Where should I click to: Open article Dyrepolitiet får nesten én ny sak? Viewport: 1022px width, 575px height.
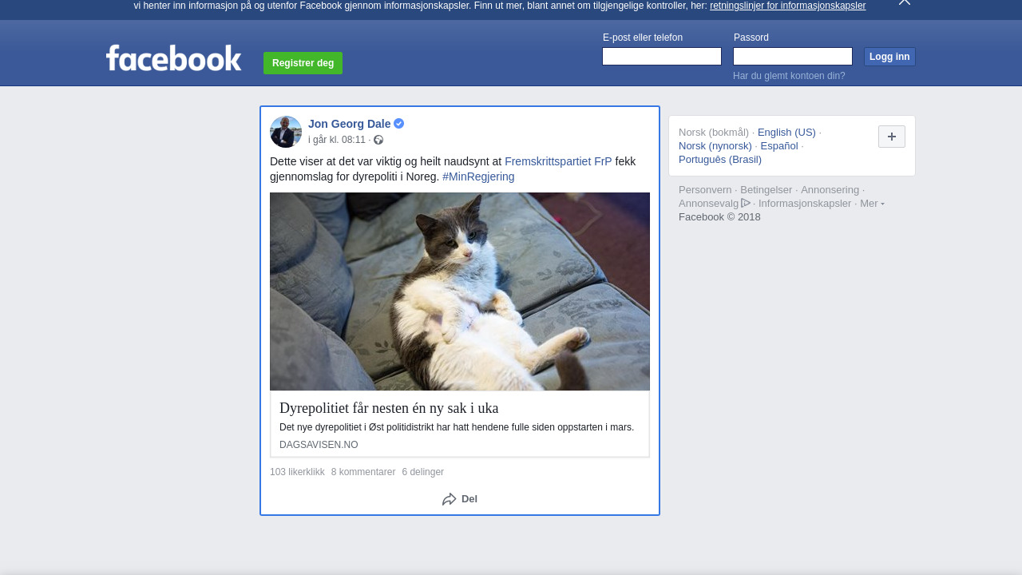click(x=389, y=408)
